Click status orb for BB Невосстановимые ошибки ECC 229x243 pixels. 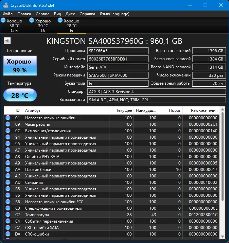coord(8,202)
